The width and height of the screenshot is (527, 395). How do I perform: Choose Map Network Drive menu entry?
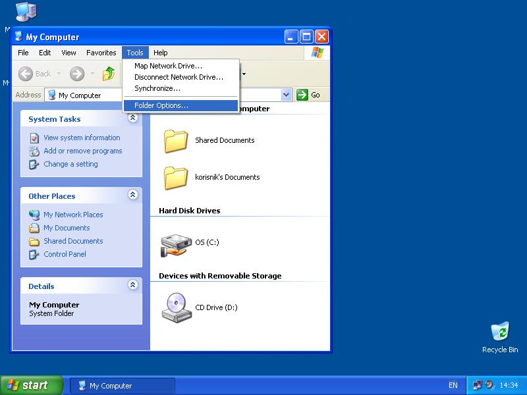click(168, 66)
